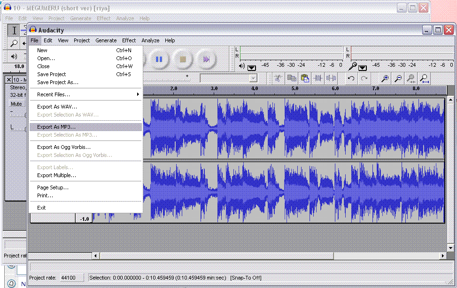Open the input meter microphone dropdown
Image resolution: width=457 pixels, height=288 pixels.
363,68
